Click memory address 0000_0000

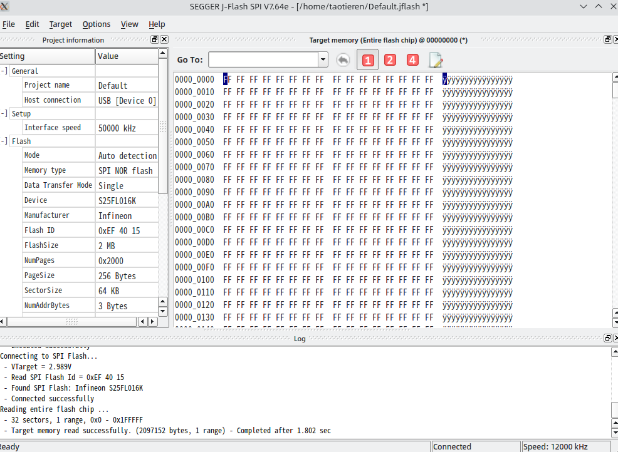point(194,80)
